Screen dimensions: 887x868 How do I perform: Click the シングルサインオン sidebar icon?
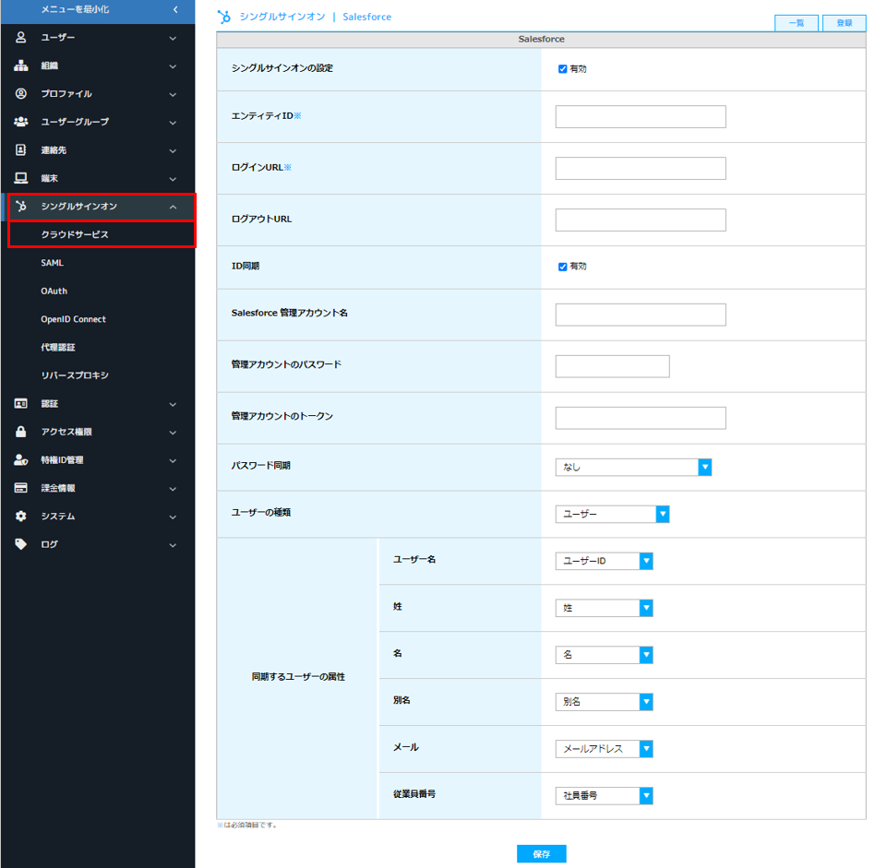21,206
